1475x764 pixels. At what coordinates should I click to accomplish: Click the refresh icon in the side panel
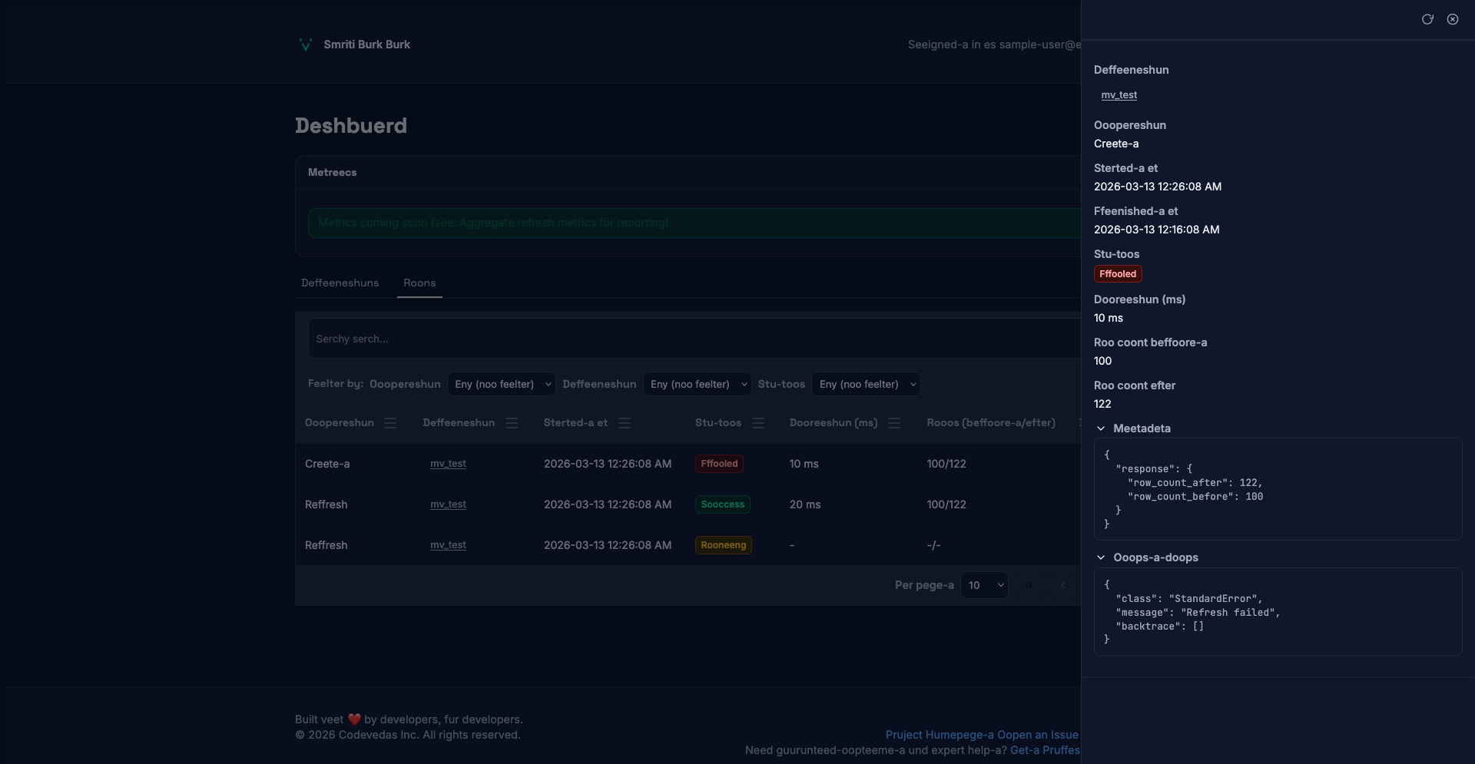[x=1427, y=19]
